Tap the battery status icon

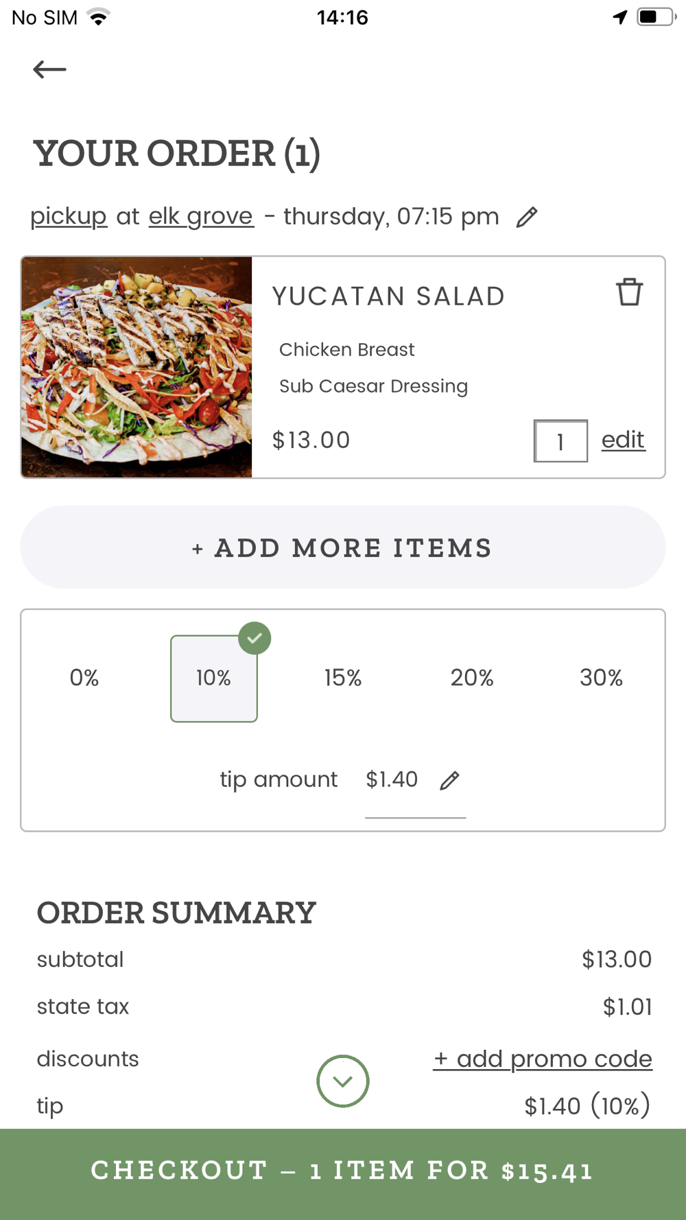(x=655, y=17)
